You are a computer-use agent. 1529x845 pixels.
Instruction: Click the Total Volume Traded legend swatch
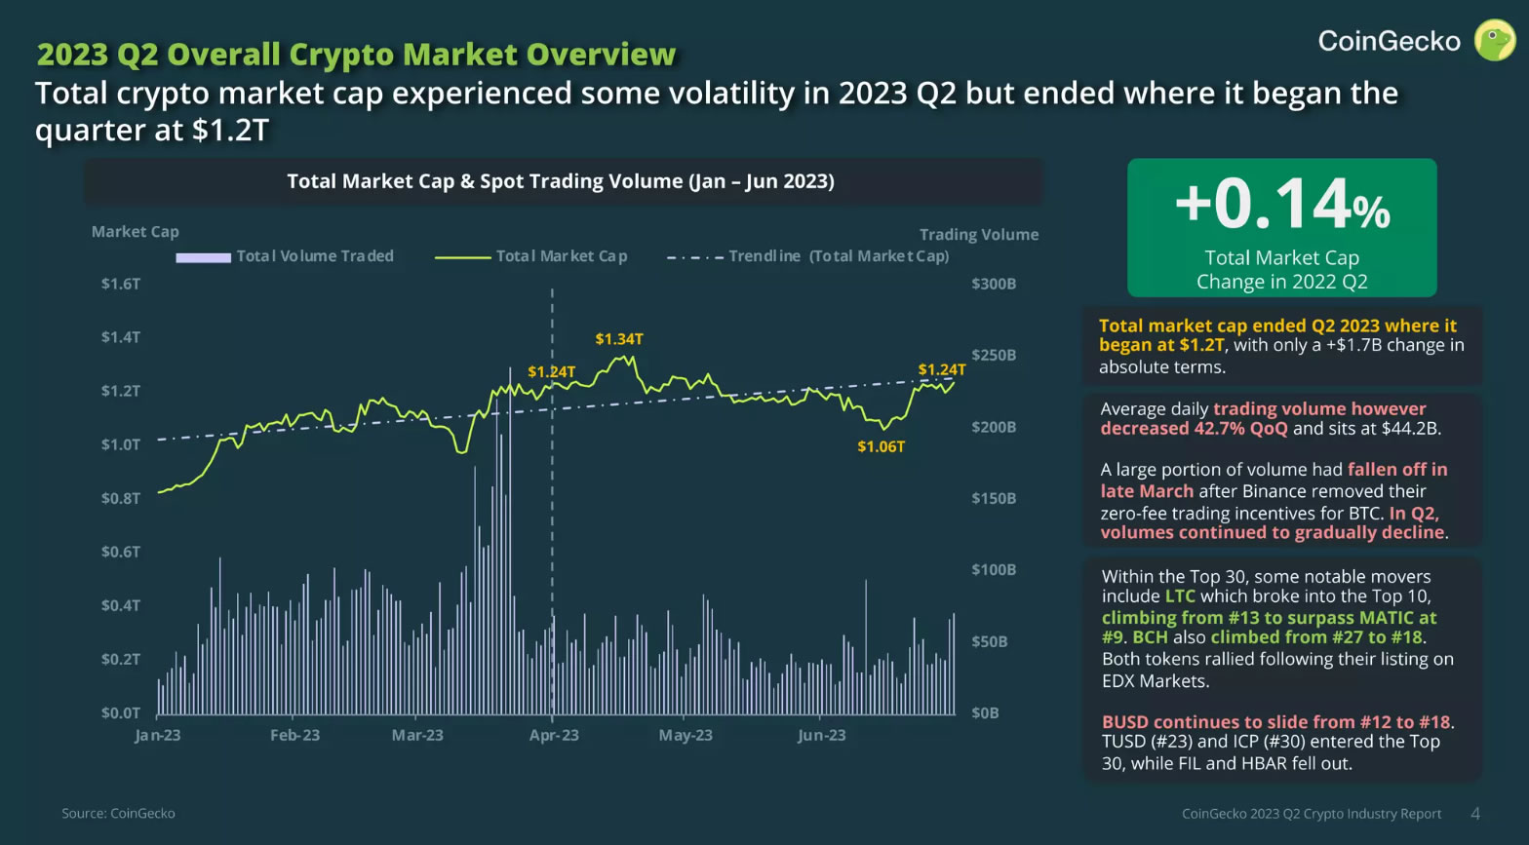(203, 257)
